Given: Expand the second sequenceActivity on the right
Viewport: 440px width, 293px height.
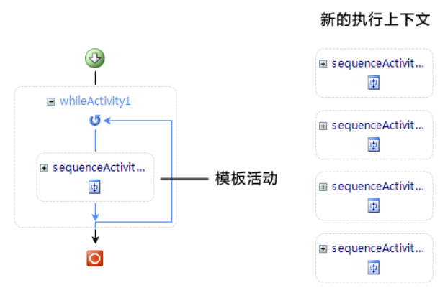Looking at the screenshot, I should (x=323, y=126).
